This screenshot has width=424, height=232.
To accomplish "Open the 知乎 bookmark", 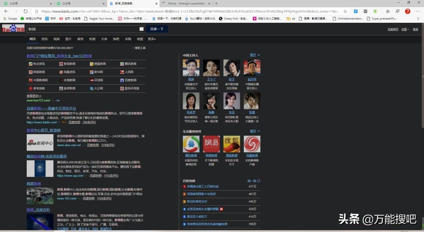I will [51, 19].
